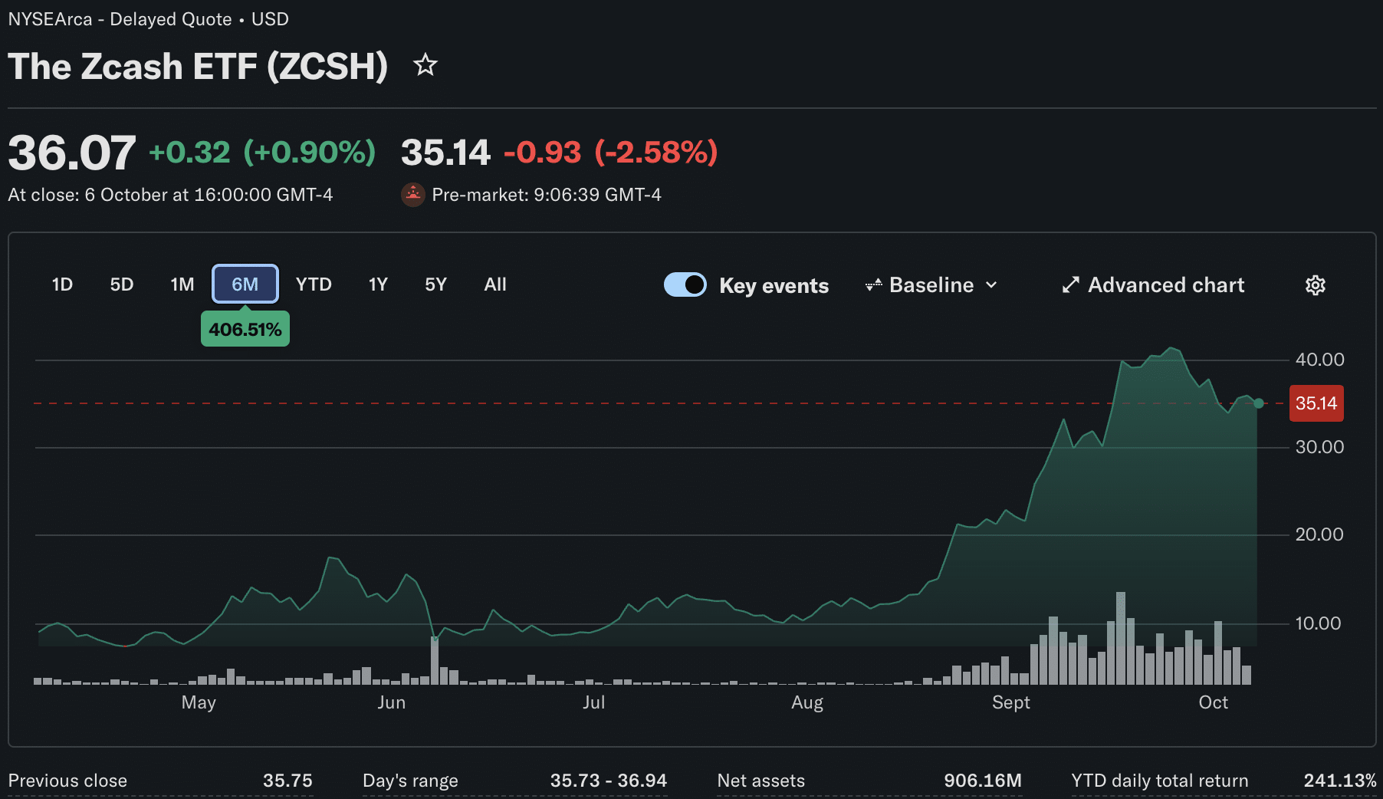1383x799 pixels.
Task: Switch chart to 5Y range
Action: point(435,284)
